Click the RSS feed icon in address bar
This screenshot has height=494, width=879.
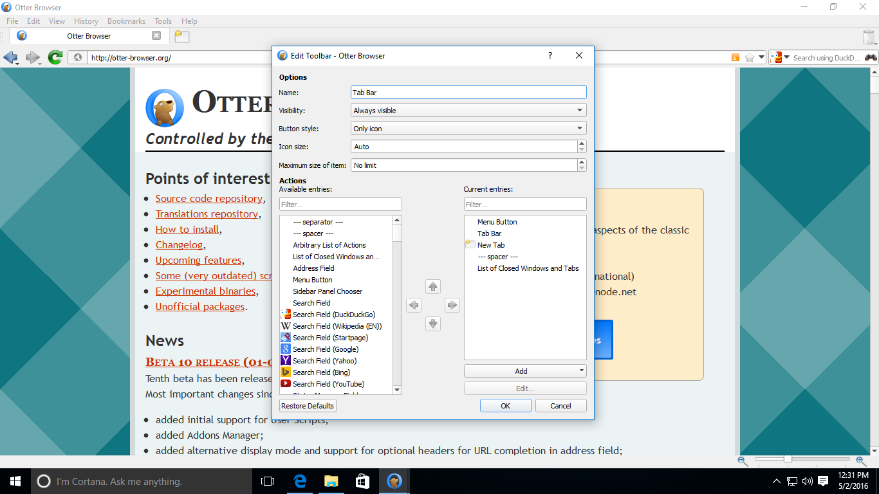[736, 57]
